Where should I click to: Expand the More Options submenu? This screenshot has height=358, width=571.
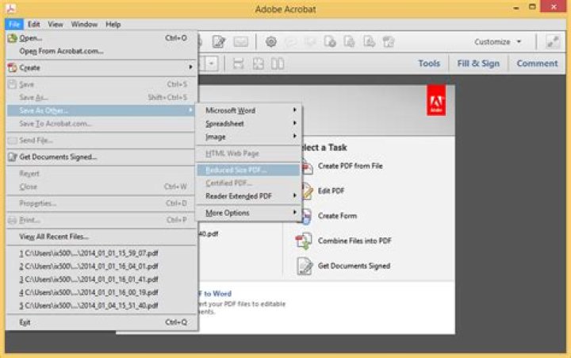pos(294,212)
